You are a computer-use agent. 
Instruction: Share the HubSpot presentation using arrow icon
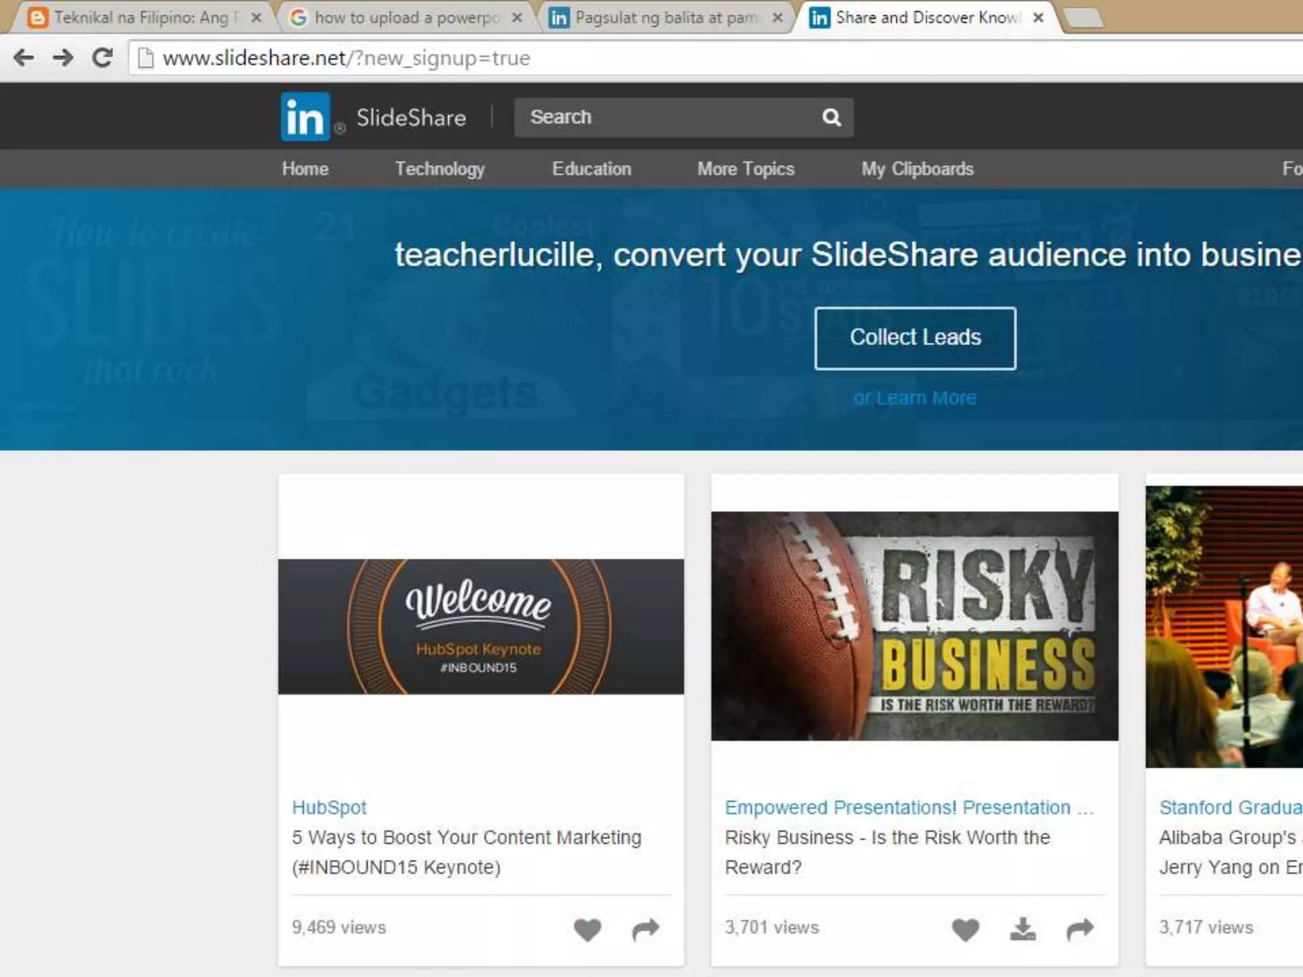pyautogui.click(x=646, y=929)
